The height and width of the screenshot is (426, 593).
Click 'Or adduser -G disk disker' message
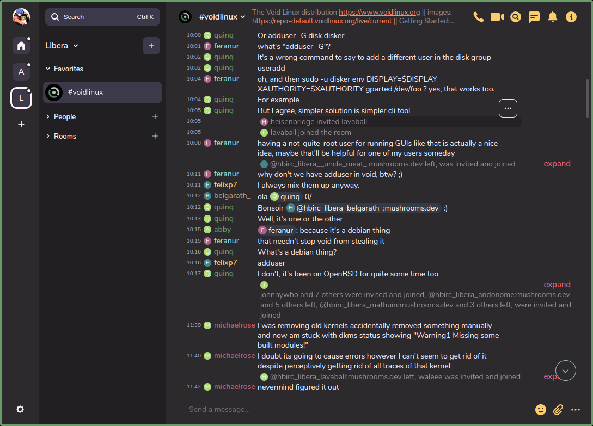[301, 35]
